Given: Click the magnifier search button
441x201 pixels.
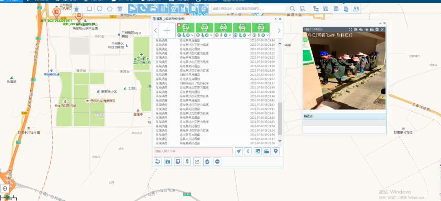Looking at the screenshot, I should 293,9.
